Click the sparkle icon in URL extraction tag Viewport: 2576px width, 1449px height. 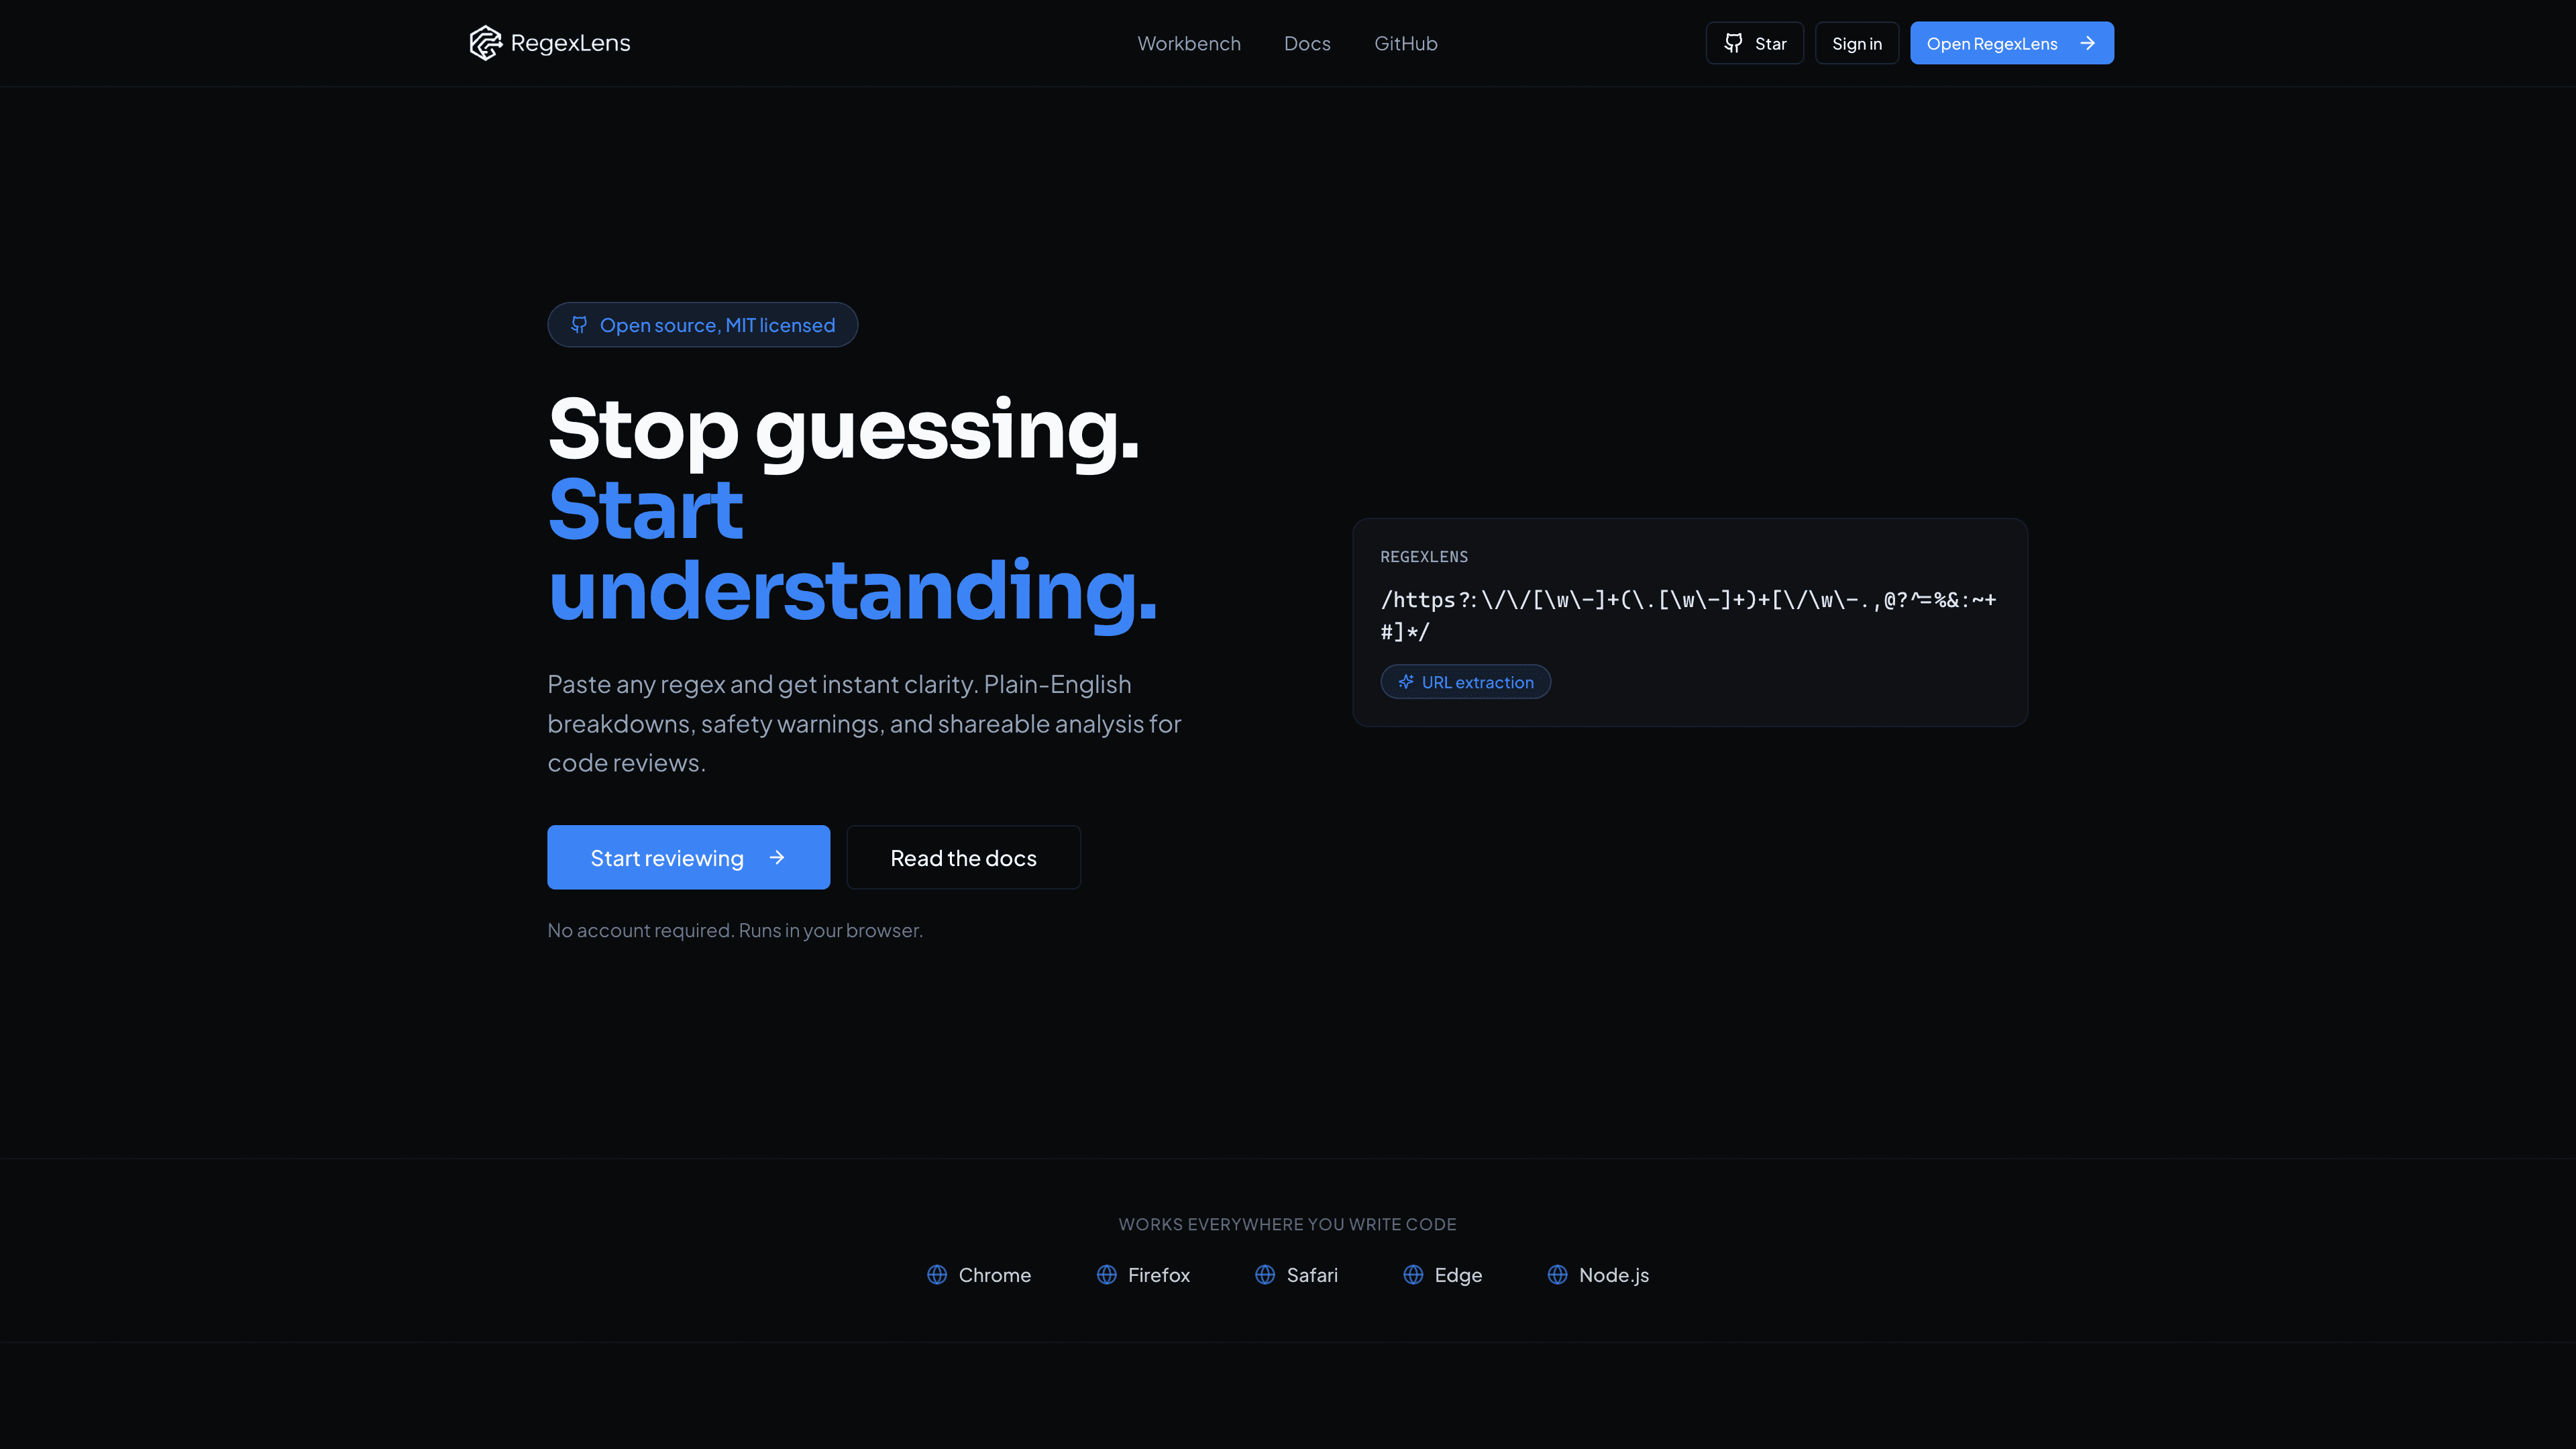pyautogui.click(x=1406, y=682)
